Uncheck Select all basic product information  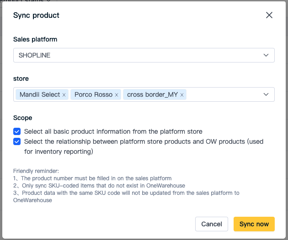17,131
